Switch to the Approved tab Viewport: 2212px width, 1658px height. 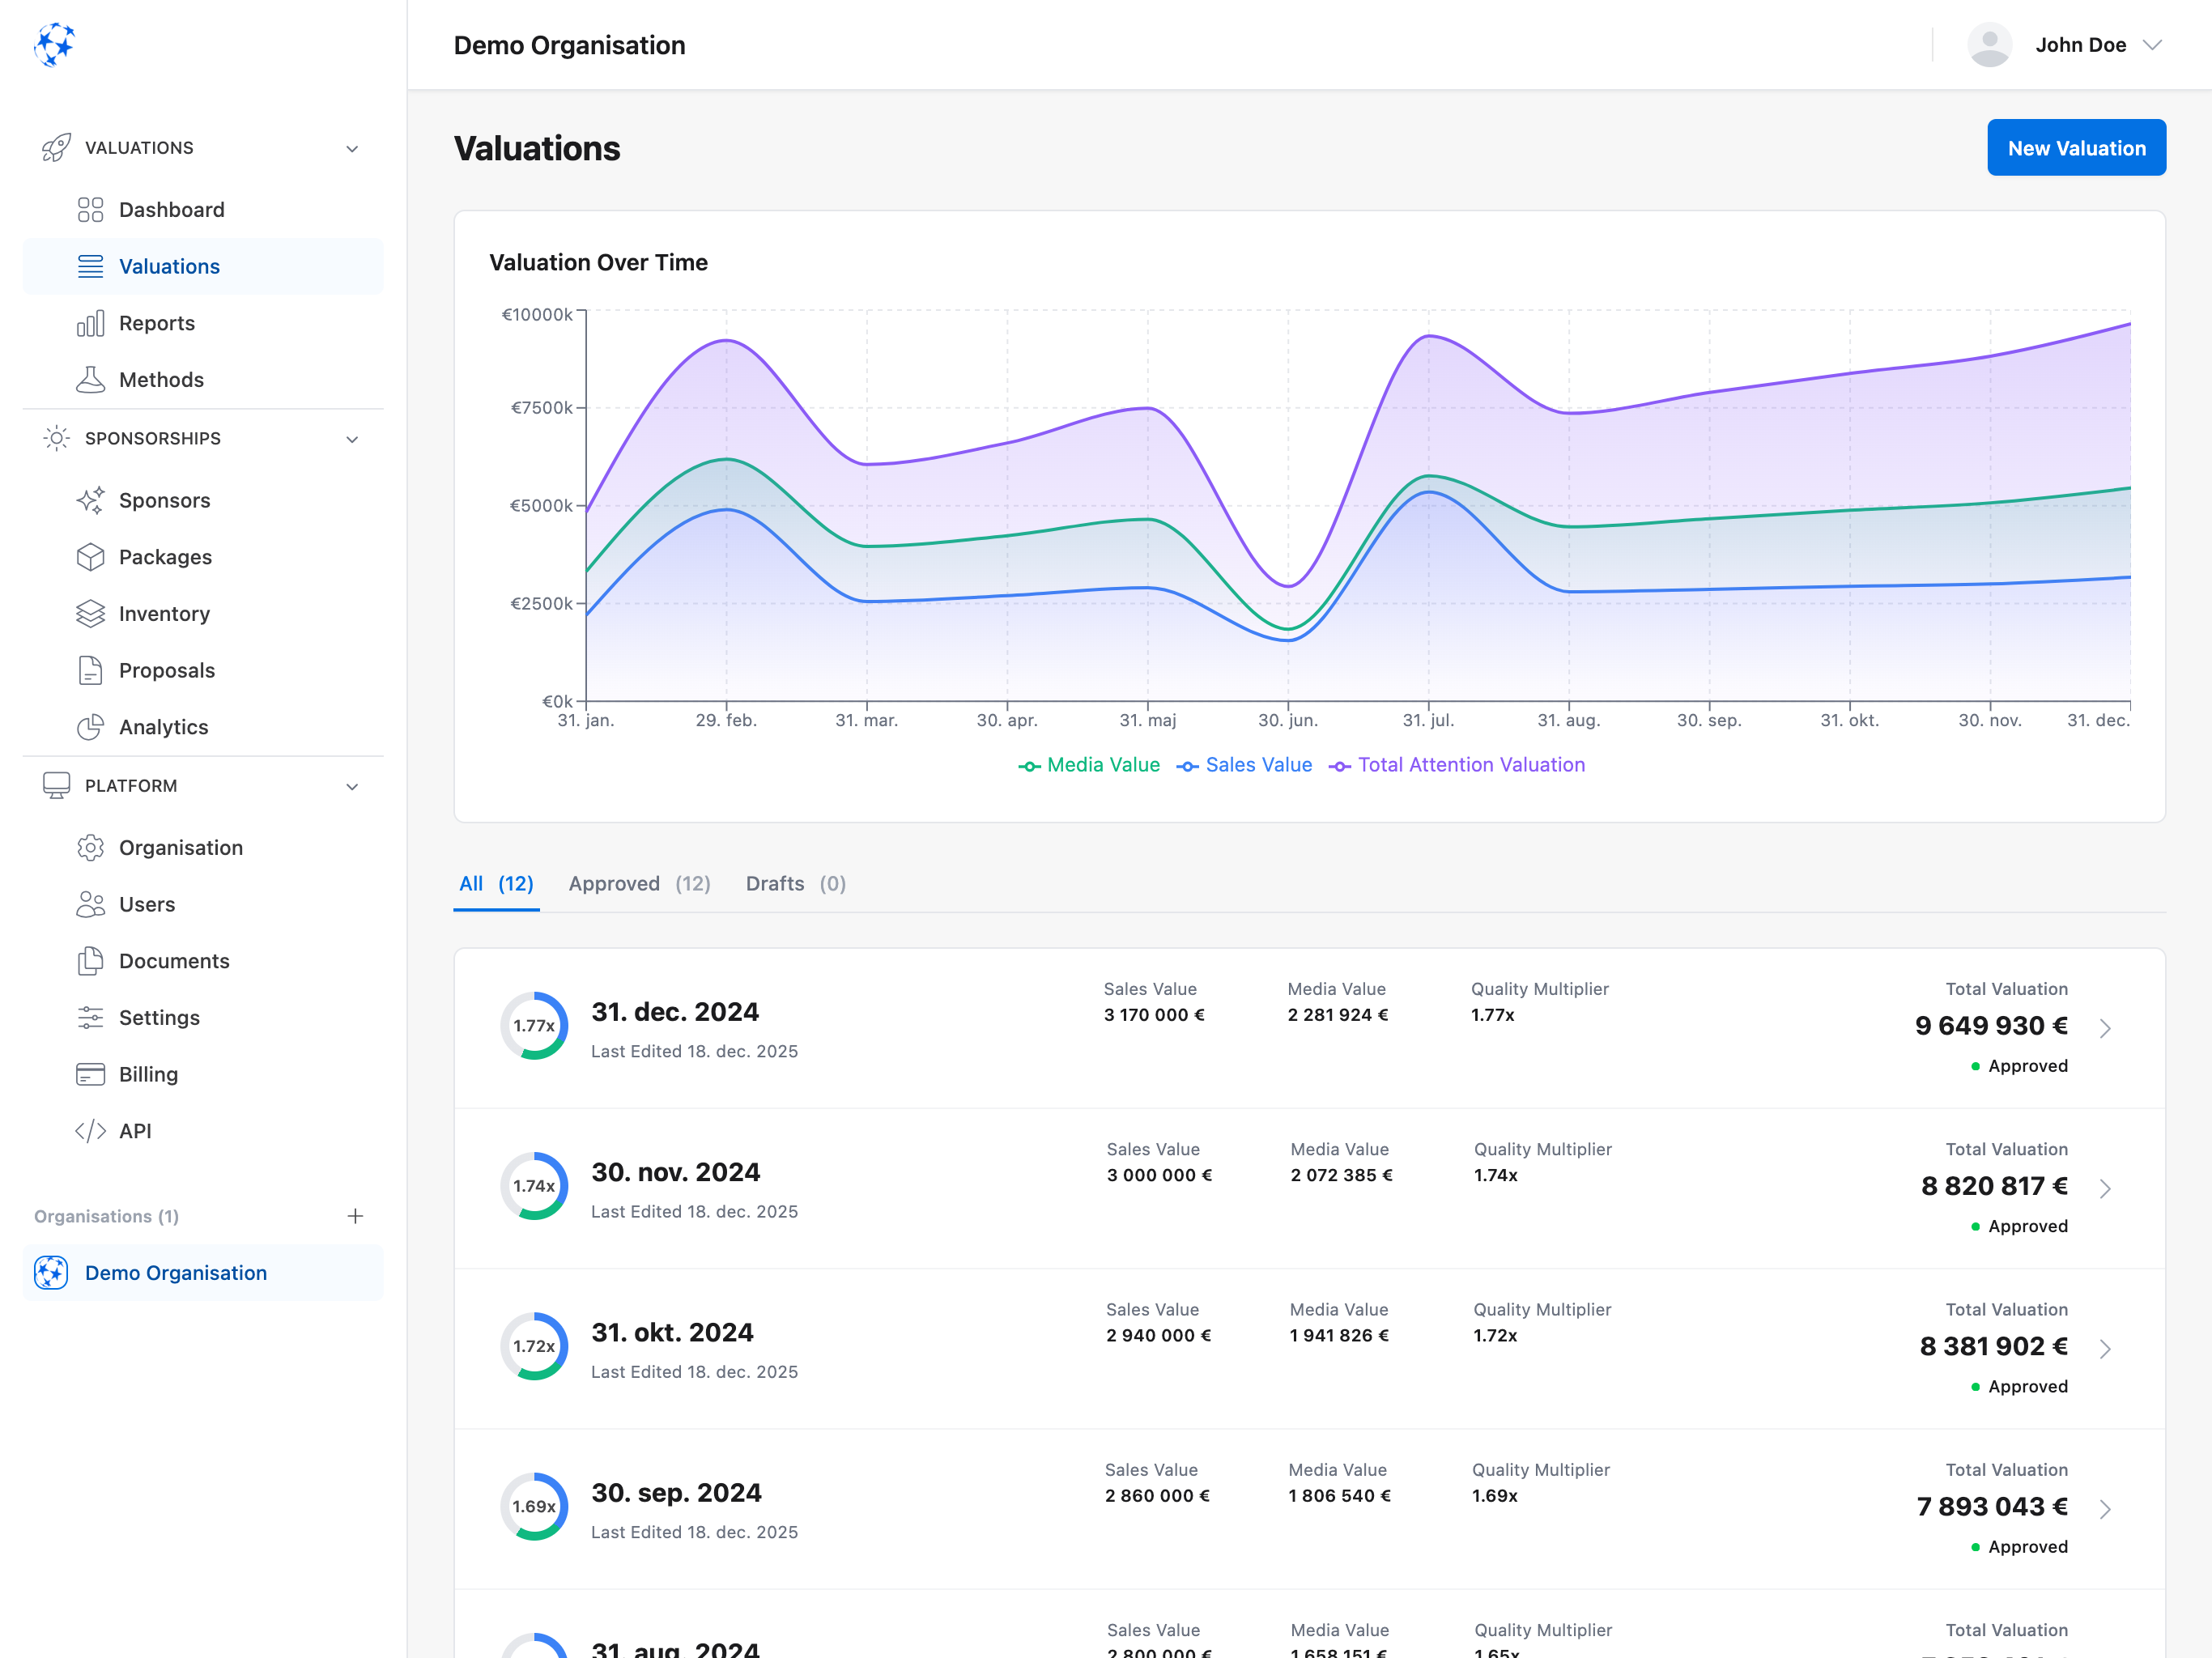pyautogui.click(x=640, y=883)
